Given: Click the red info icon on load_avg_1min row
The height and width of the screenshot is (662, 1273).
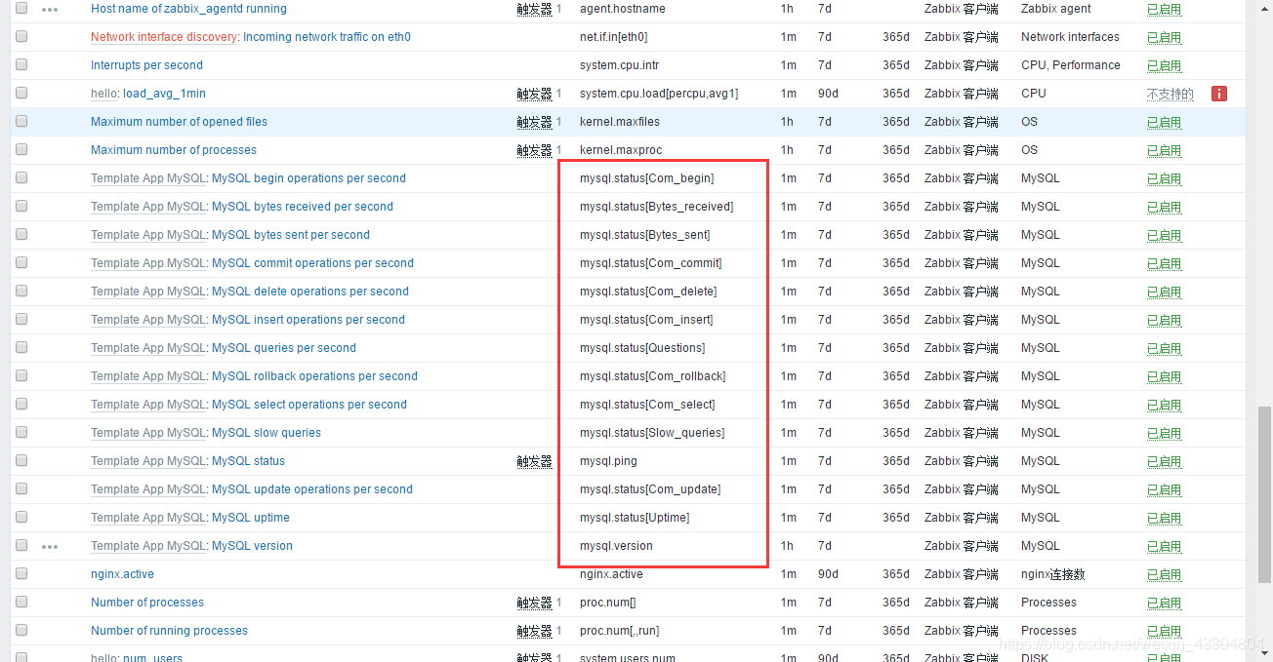Looking at the screenshot, I should [1219, 94].
